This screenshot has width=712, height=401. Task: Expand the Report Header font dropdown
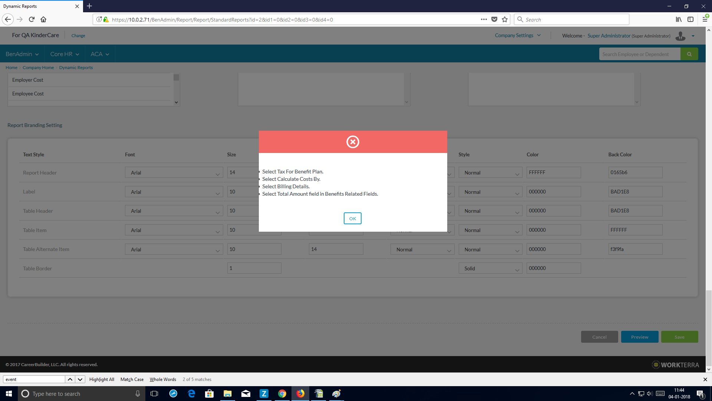pyautogui.click(x=174, y=173)
